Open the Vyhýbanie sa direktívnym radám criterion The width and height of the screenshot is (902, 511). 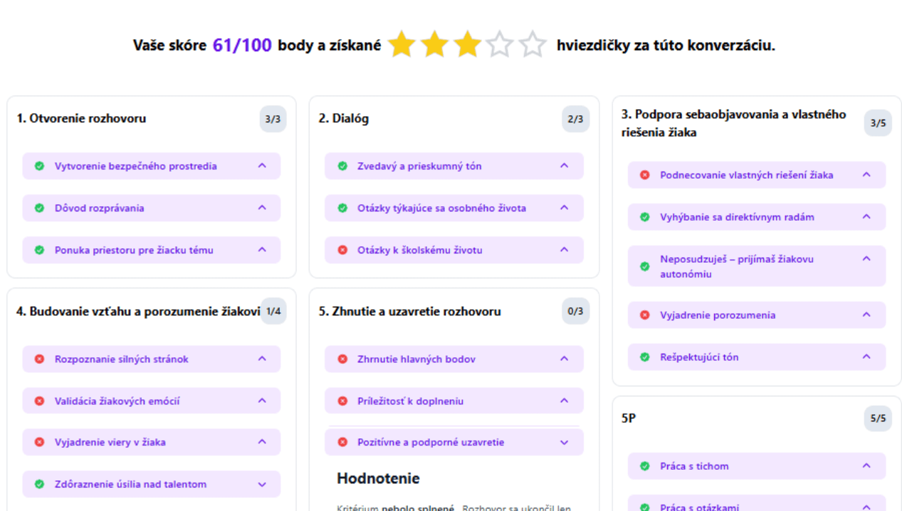point(737,217)
